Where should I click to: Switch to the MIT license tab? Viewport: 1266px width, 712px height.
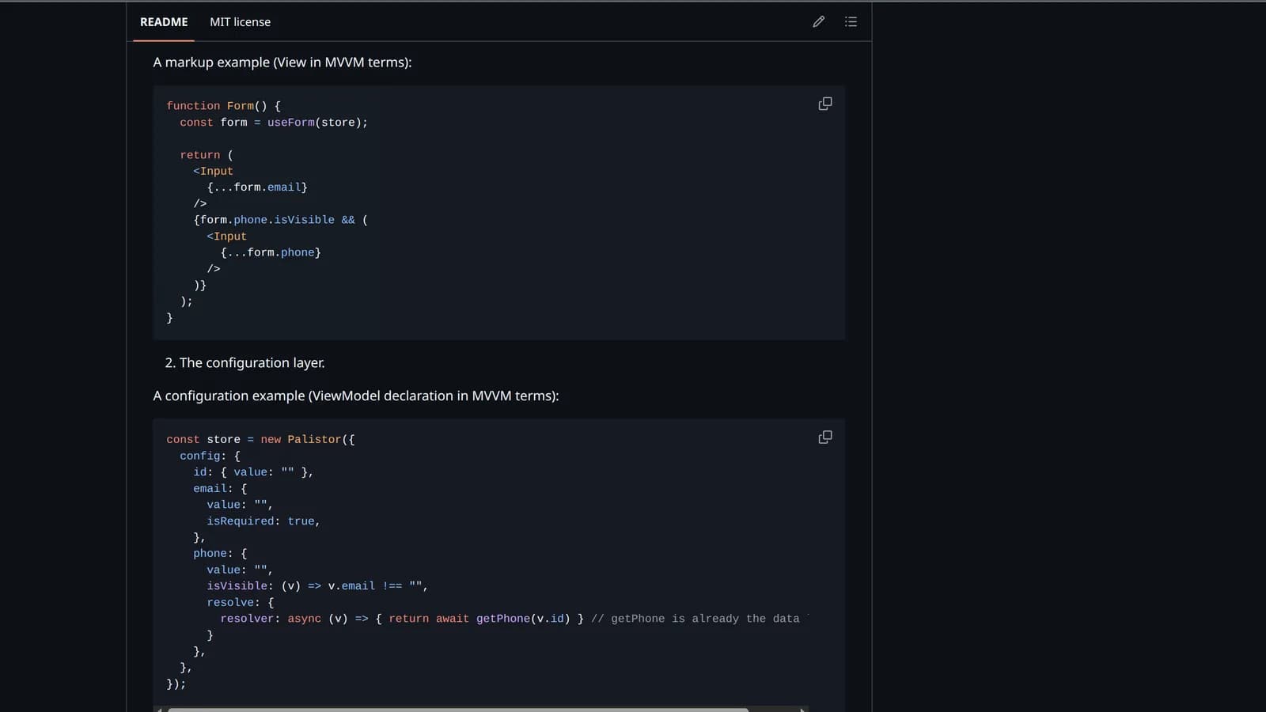240,22
